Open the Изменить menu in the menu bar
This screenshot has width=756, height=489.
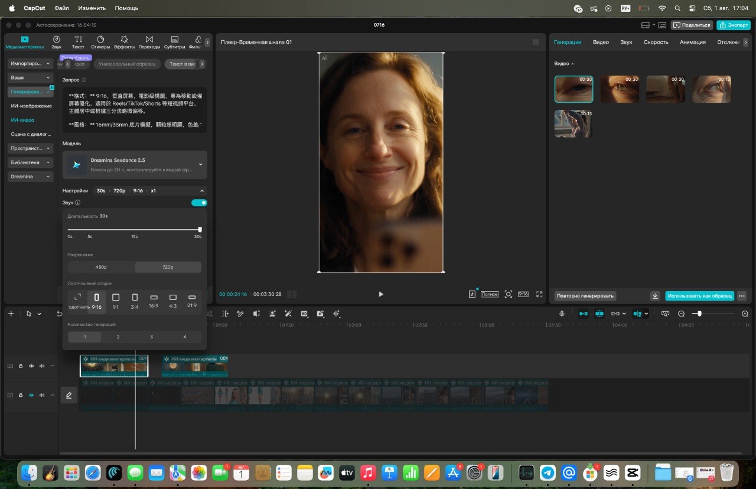click(92, 8)
